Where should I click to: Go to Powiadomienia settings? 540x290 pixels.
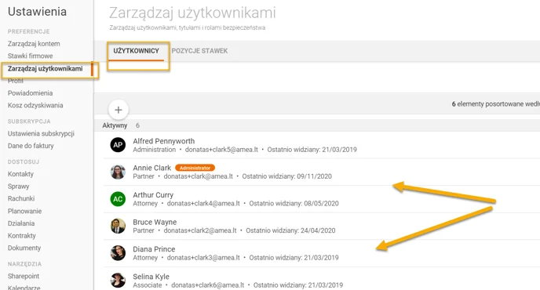(x=31, y=93)
